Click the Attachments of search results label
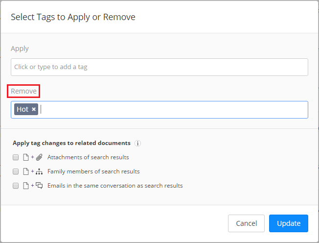319x243 pixels. coord(88,157)
